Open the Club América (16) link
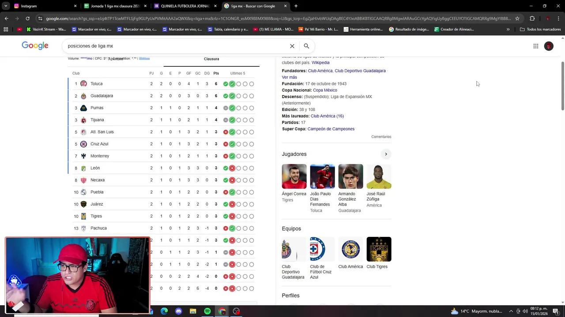 click(327, 116)
